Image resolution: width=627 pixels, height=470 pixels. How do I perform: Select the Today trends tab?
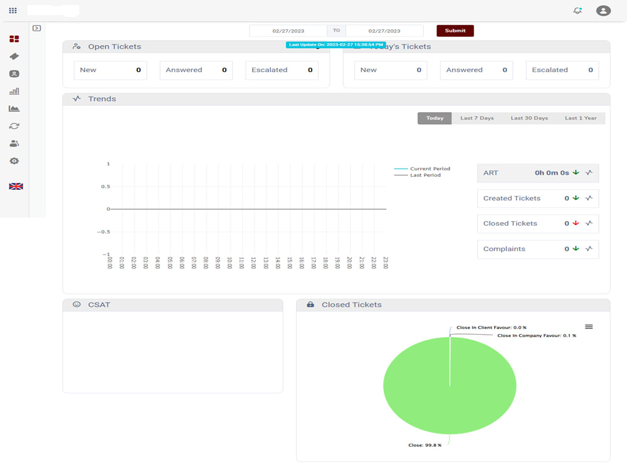[435, 118]
